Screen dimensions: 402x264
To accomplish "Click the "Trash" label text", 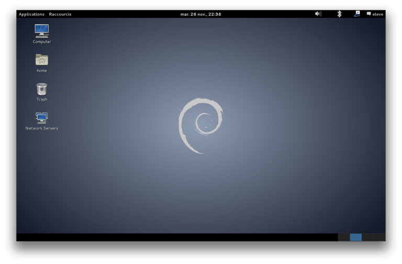I will [42, 100].
